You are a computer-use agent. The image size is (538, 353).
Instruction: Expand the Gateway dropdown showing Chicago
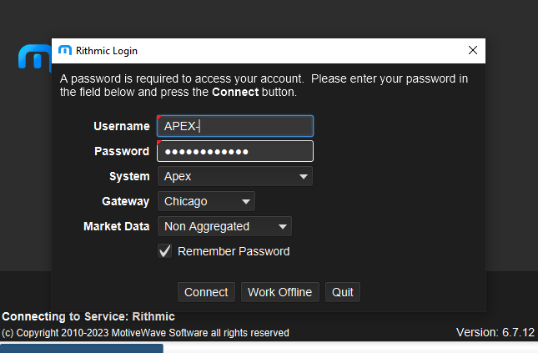click(x=206, y=201)
